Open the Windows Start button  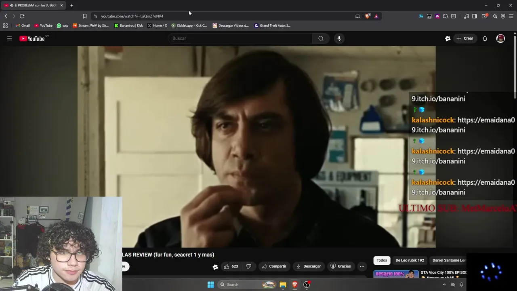coord(210,285)
